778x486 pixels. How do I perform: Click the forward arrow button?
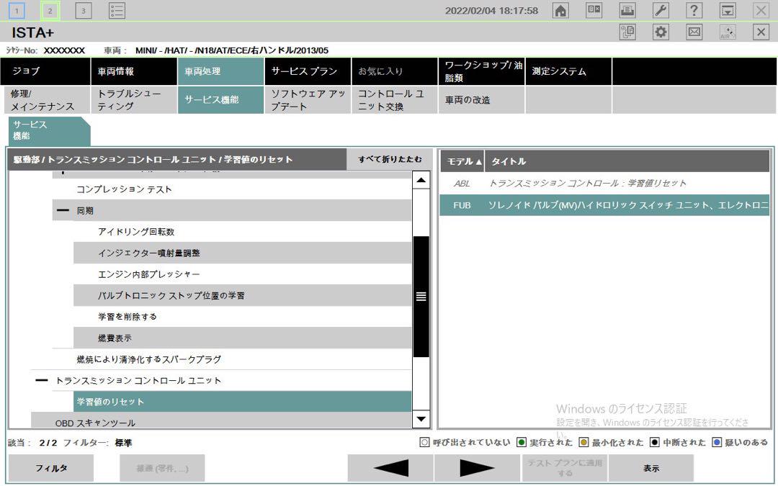pos(478,468)
